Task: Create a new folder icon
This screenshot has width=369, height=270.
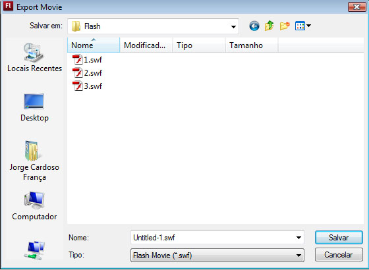Action: point(285,26)
